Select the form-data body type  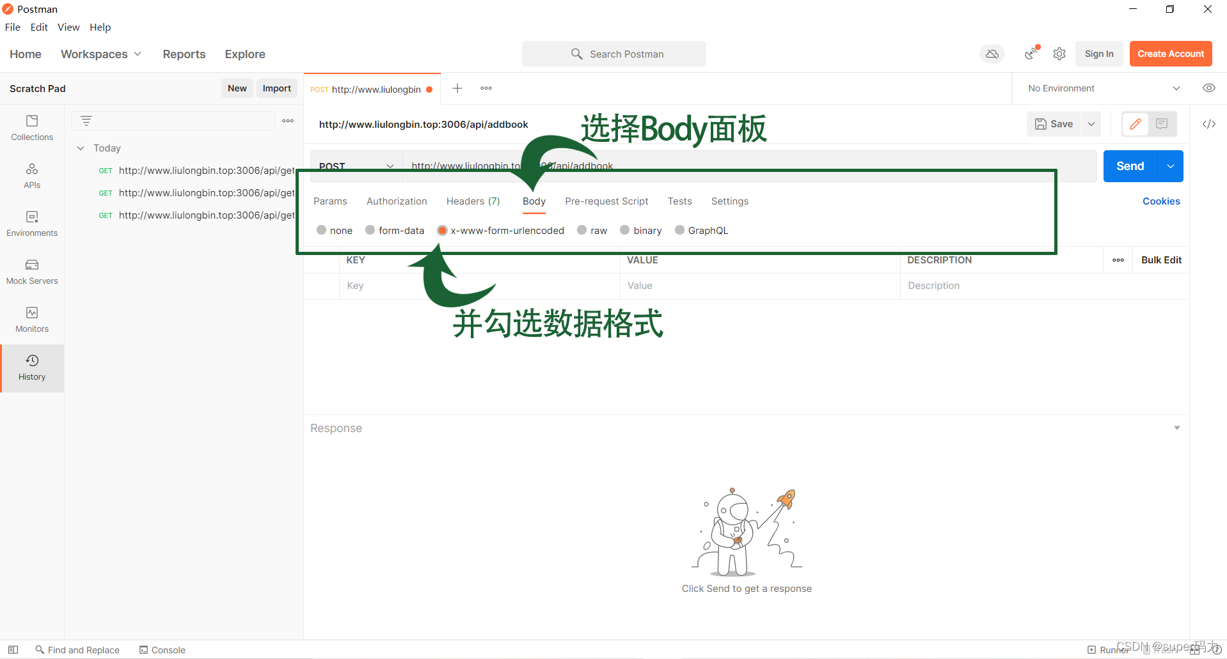click(x=370, y=230)
